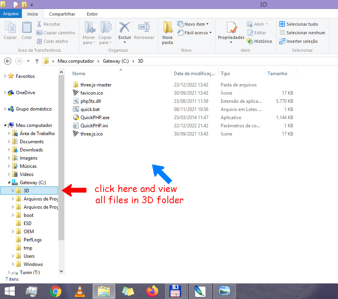Switch to the Compartilhar ribbon tab
This screenshot has height=299, width=338.
[62, 14]
